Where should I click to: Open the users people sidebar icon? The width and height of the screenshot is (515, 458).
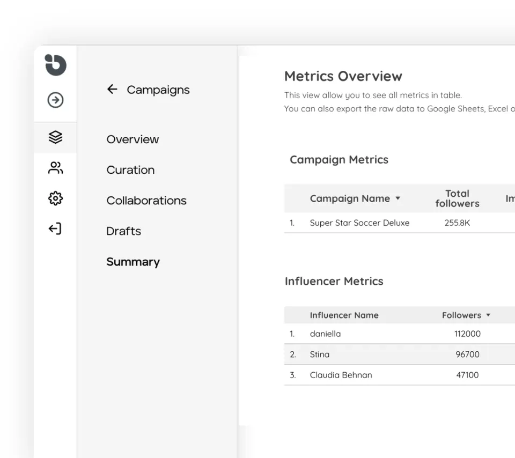click(55, 168)
